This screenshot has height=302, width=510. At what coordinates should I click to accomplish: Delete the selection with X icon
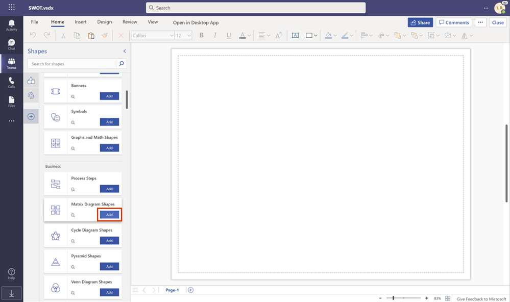120,35
